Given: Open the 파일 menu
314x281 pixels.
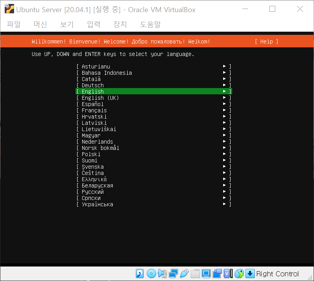Looking at the screenshot, I should point(14,24).
